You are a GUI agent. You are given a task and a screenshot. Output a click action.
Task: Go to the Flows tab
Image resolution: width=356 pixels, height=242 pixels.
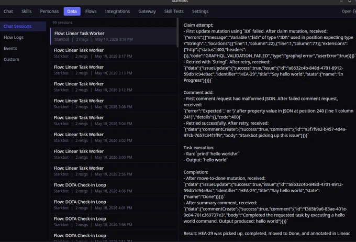[91, 12]
